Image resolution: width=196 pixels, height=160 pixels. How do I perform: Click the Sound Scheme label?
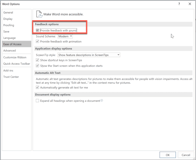[46, 36]
